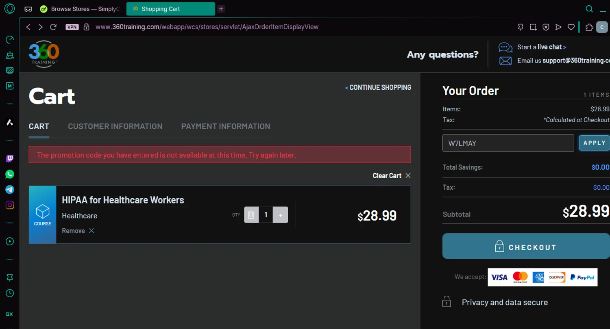Click the Mastercard payment logo
Screen dimensions: 610x329
click(x=520, y=277)
